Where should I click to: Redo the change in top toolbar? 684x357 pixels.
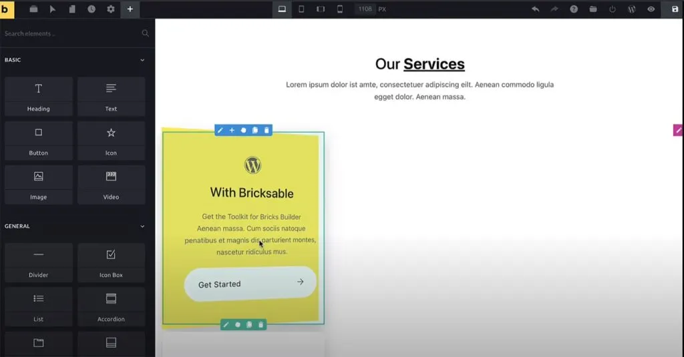554,9
